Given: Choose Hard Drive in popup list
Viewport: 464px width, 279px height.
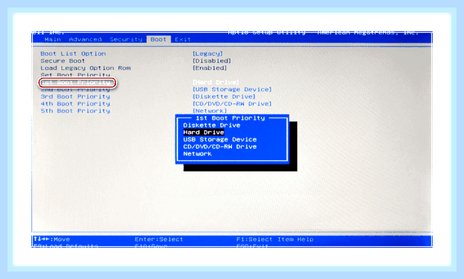Looking at the screenshot, I should click(x=204, y=132).
